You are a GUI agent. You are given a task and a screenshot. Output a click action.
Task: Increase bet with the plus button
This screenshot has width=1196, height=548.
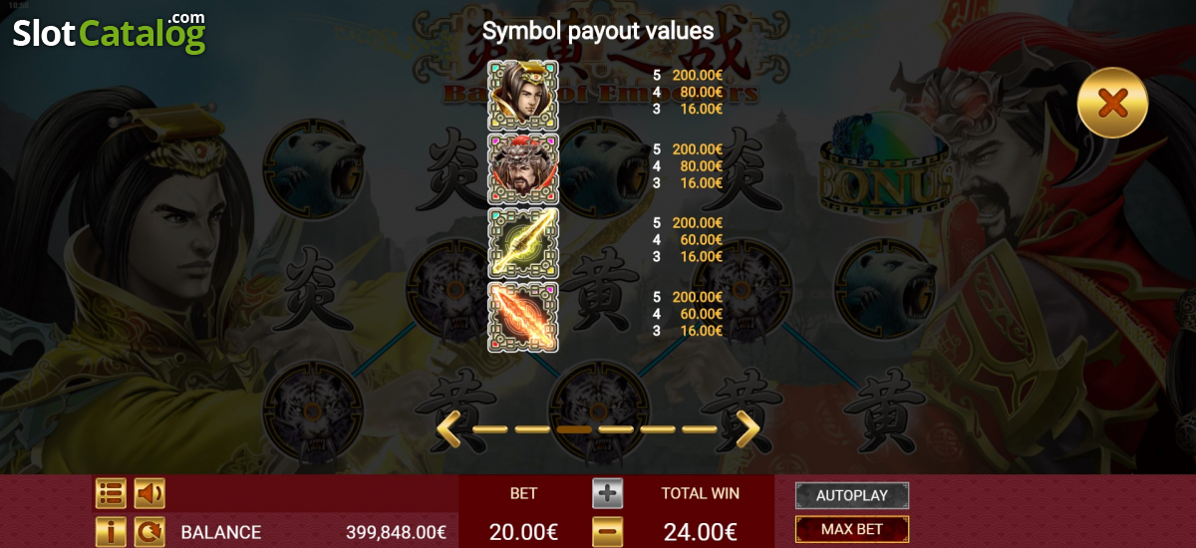click(608, 493)
